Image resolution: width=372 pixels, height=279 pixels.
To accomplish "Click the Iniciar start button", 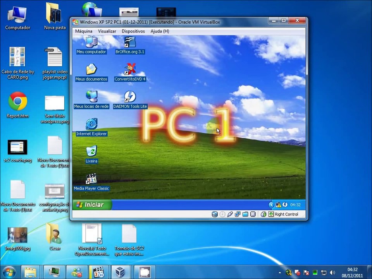I will tap(92, 205).
